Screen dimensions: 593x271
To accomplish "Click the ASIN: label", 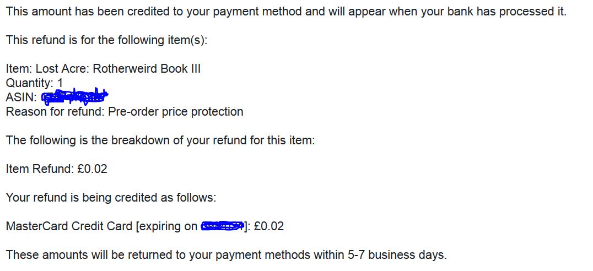I will pos(21,97).
